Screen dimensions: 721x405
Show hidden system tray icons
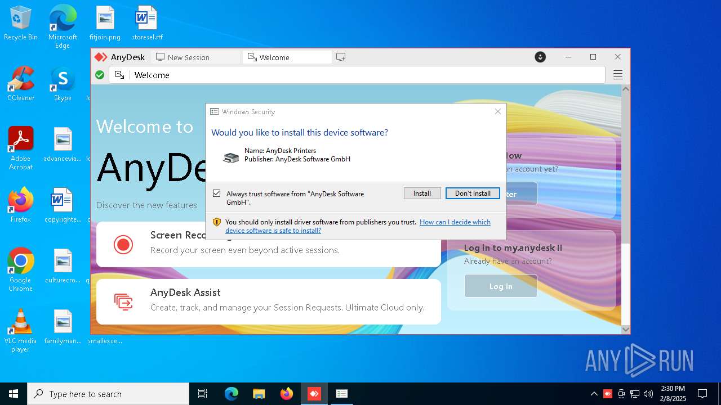click(x=594, y=394)
